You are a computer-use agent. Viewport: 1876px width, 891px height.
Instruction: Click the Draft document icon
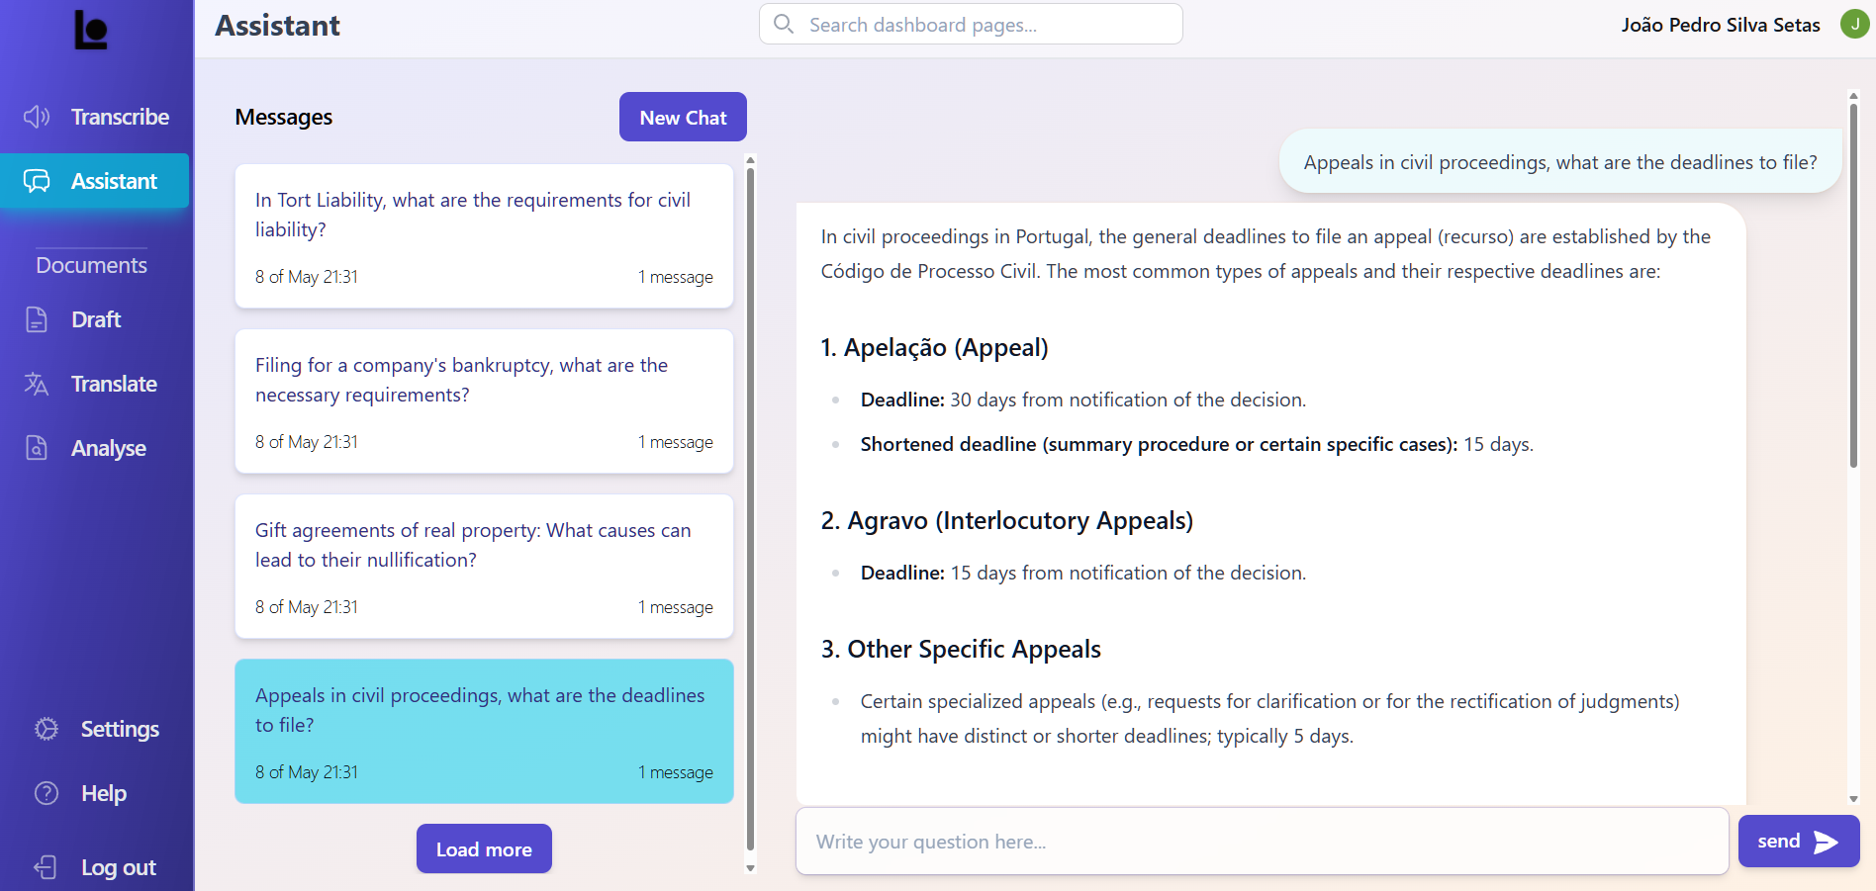(x=37, y=319)
